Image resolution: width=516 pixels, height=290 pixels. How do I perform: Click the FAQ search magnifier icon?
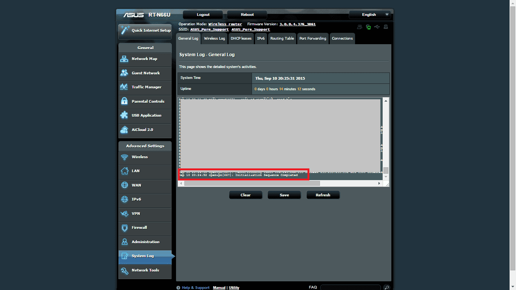(386, 287)
